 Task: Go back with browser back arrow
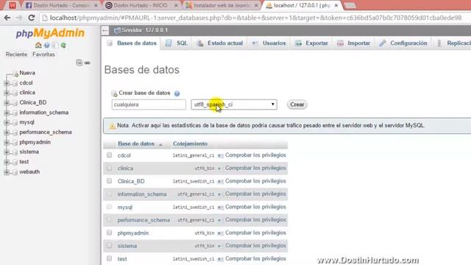7,18
